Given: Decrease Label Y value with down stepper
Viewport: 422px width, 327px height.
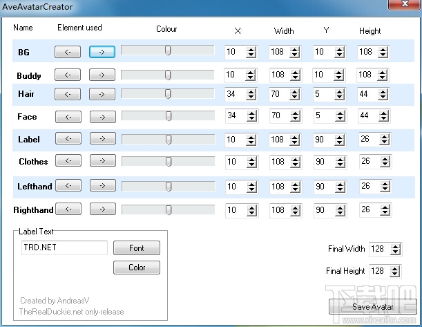Looking at the screenshot, I should [340, 142].
